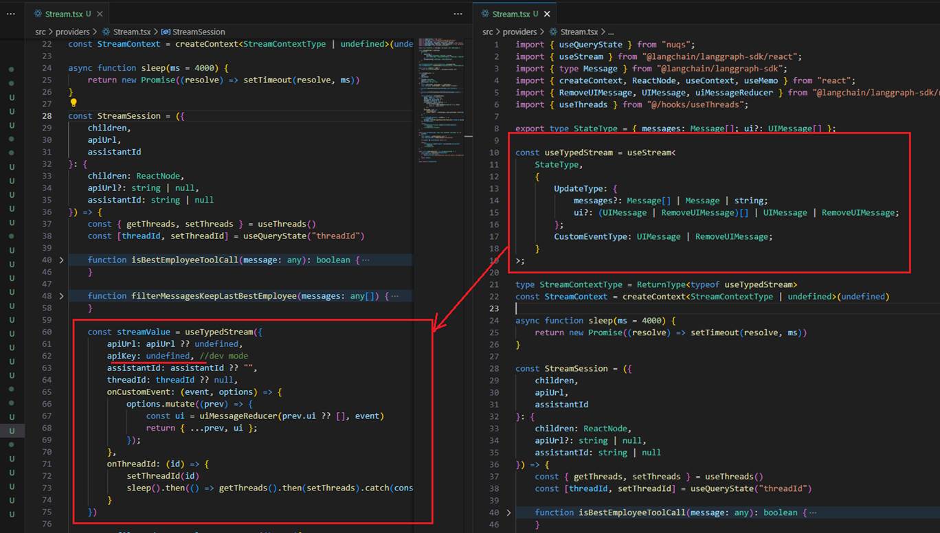The image size is (940, 533).
Task: Click fold ellipsis ending line 40 in left editor
Action: point(365,260)
